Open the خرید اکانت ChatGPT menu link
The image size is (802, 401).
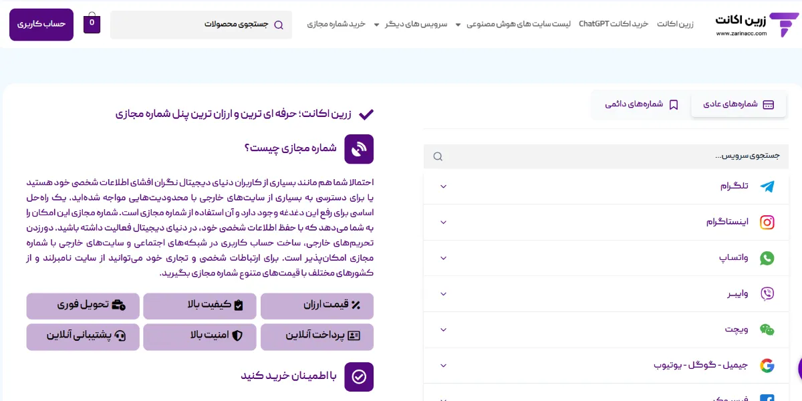[x=614, y=24]
